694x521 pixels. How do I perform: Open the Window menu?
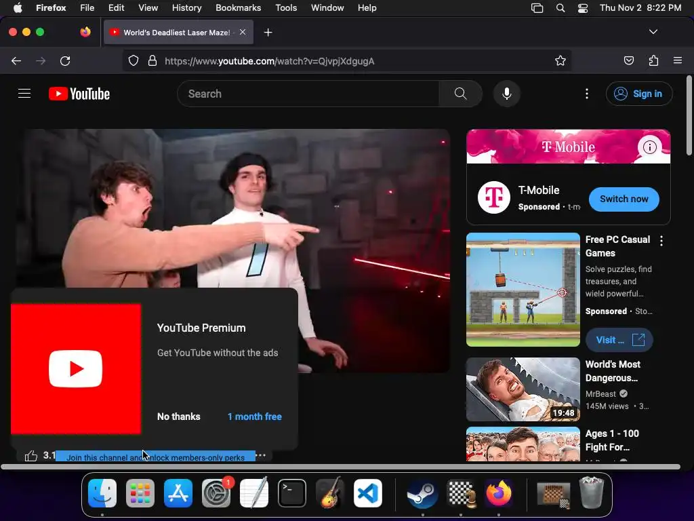pos(327,7)
